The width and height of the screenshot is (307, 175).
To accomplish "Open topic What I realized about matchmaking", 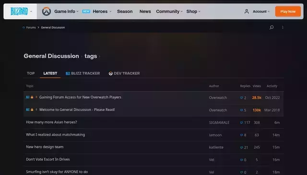I will click(x=56, y=135).
